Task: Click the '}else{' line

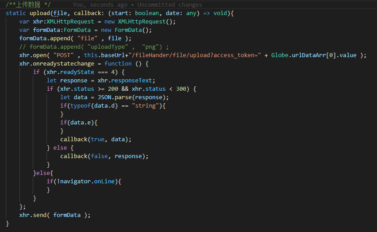Action: pos(43,173)
